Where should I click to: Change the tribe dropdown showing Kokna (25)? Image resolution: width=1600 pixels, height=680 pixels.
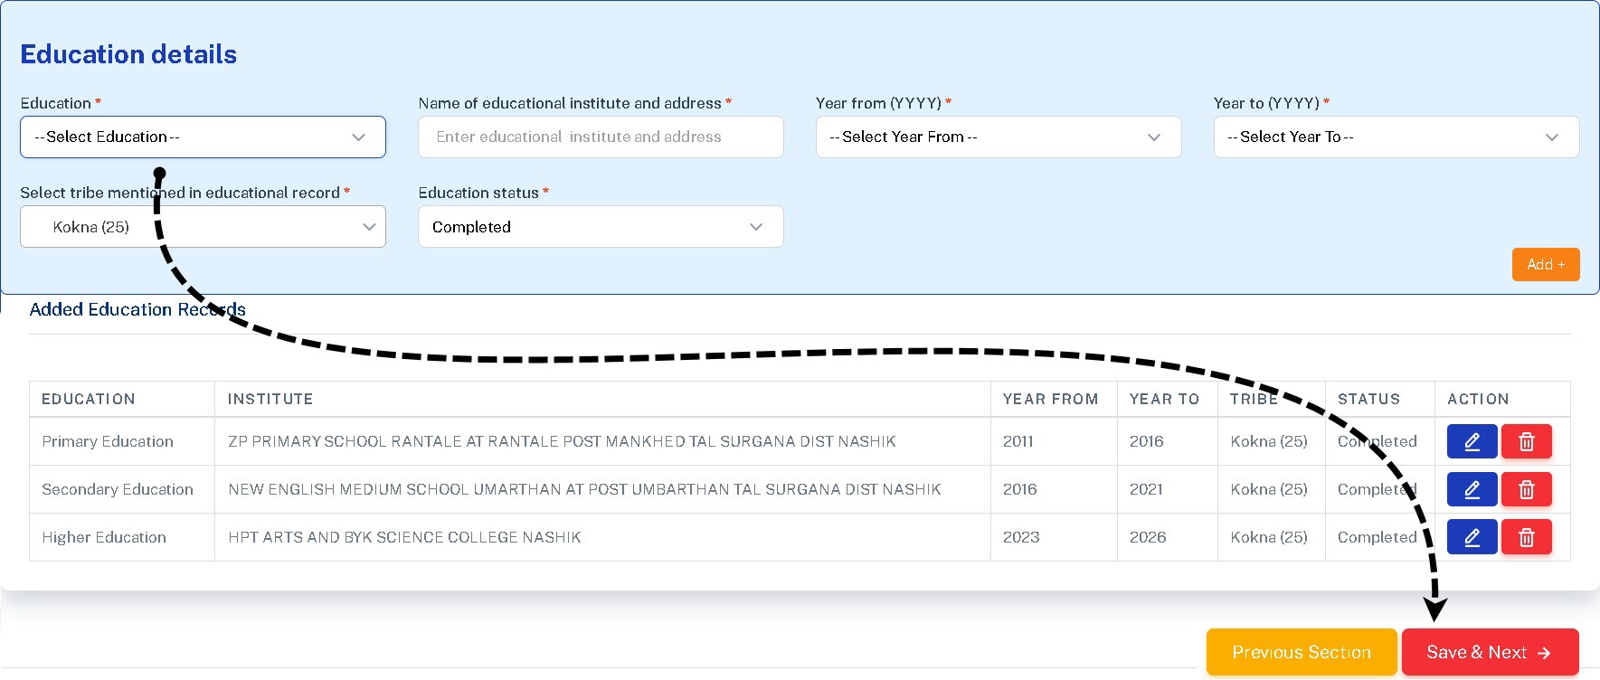203,227
